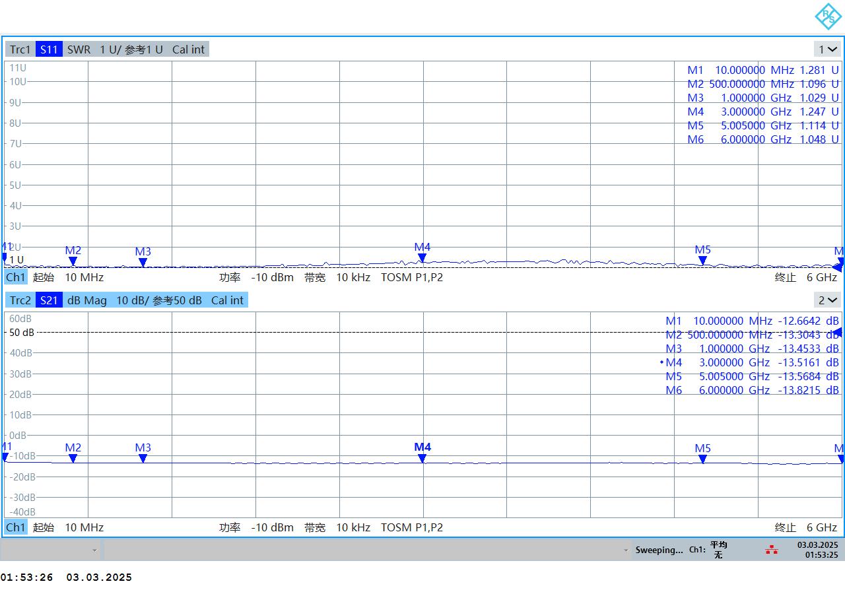Screen dimensions: 845x594
Task: Click the 6 GHz stop frequency under SWR diagram
Action: 822,277
